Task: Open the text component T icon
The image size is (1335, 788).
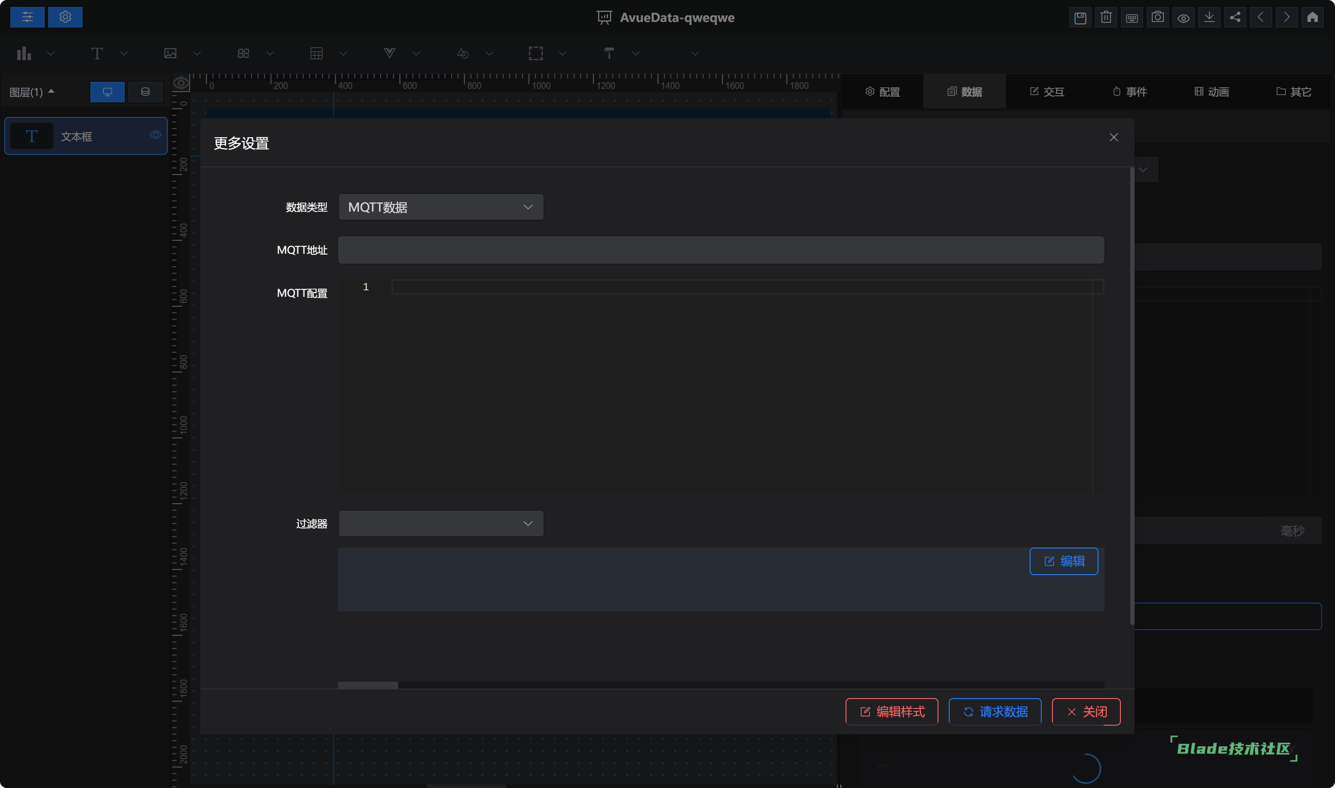Action: 97,53
